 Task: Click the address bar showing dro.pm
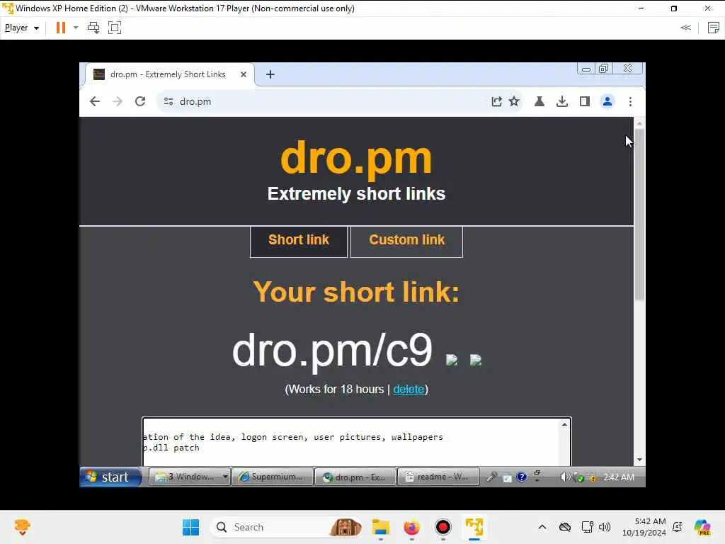point(324,101)
